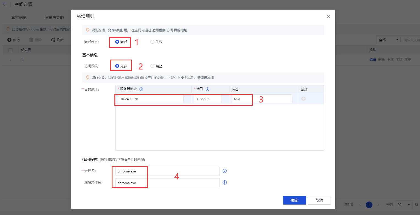Click the server address field containing 10.243.3.78
The image size is (420, 215).
point(150,99)
